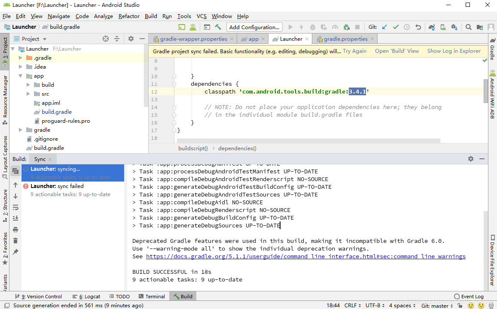Click Git Update Project blue arrow
This screenshot has height=309, width=497.
pyautogui.click(x=384, y=27)
